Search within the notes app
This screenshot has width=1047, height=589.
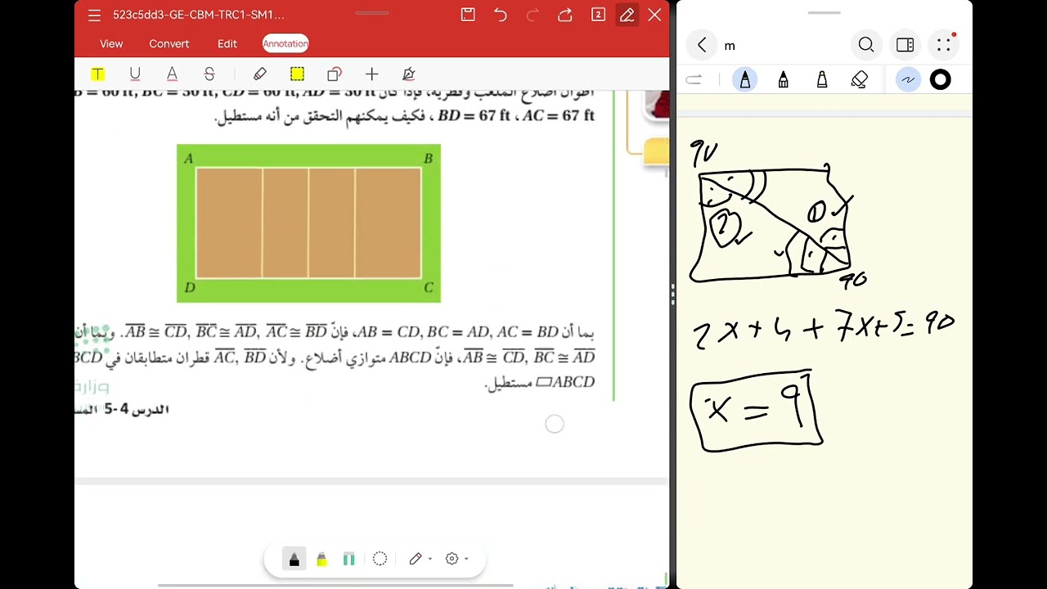[x=866, y=45]
